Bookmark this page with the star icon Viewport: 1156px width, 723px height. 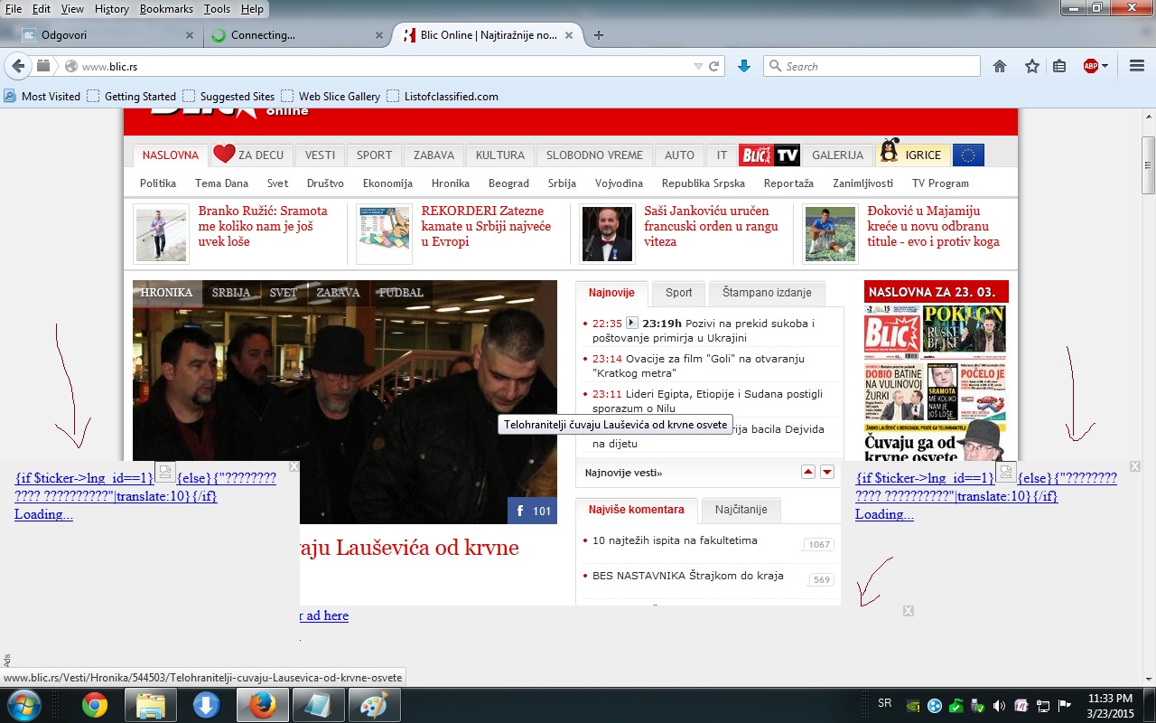[x=1031, y=66]
